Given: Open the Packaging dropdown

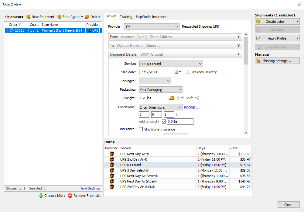Looking at the screenshot, I should [161, 89].
